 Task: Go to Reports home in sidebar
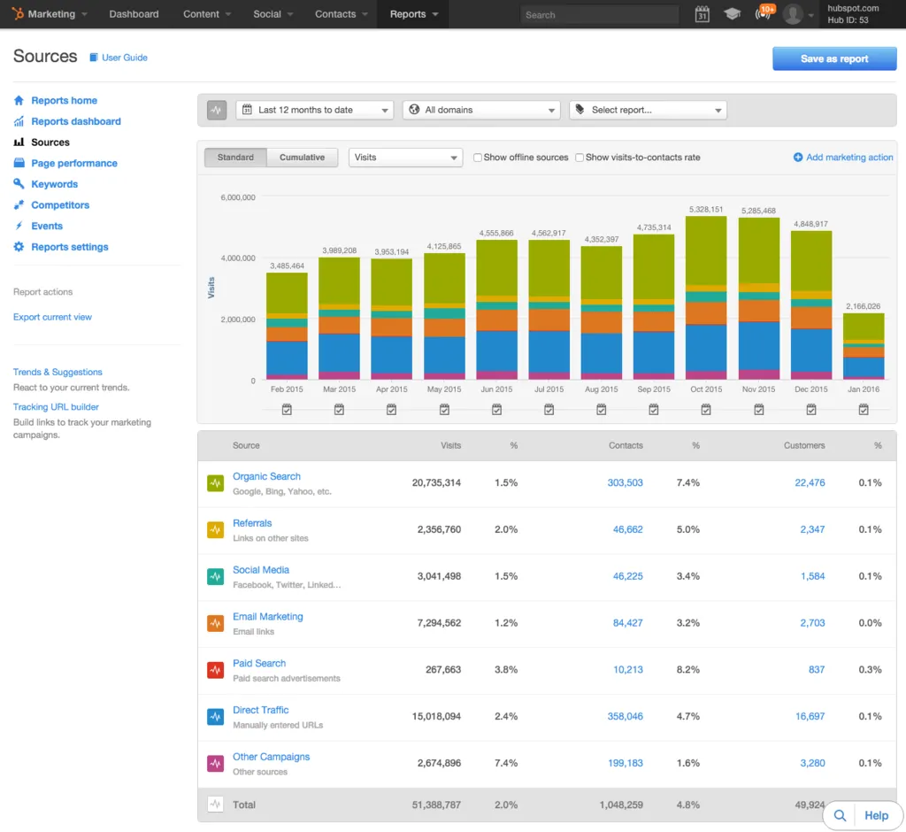tap(64, 101)
